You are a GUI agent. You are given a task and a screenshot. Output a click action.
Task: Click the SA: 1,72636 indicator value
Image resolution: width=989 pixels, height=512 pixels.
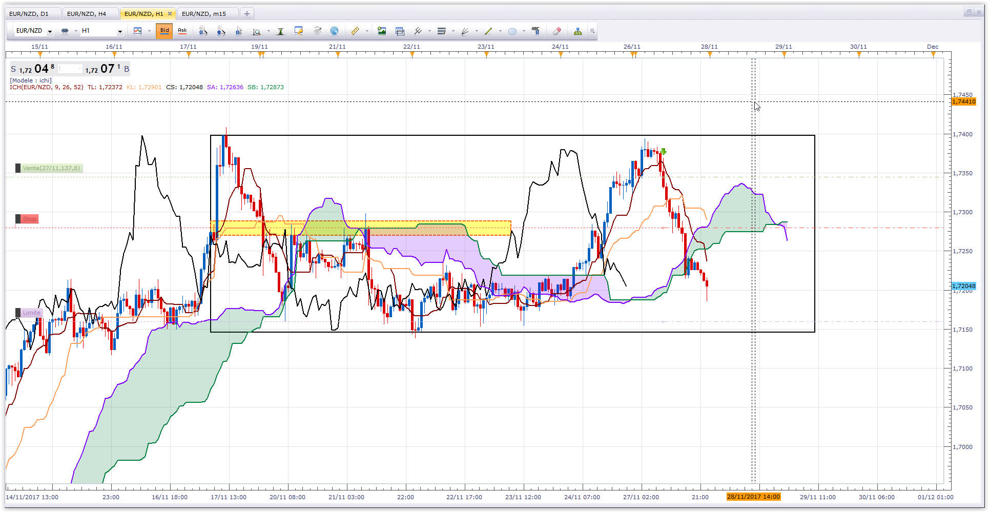tap(225, 87)
